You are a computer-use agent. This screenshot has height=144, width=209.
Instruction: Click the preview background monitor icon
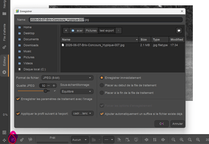136,139
